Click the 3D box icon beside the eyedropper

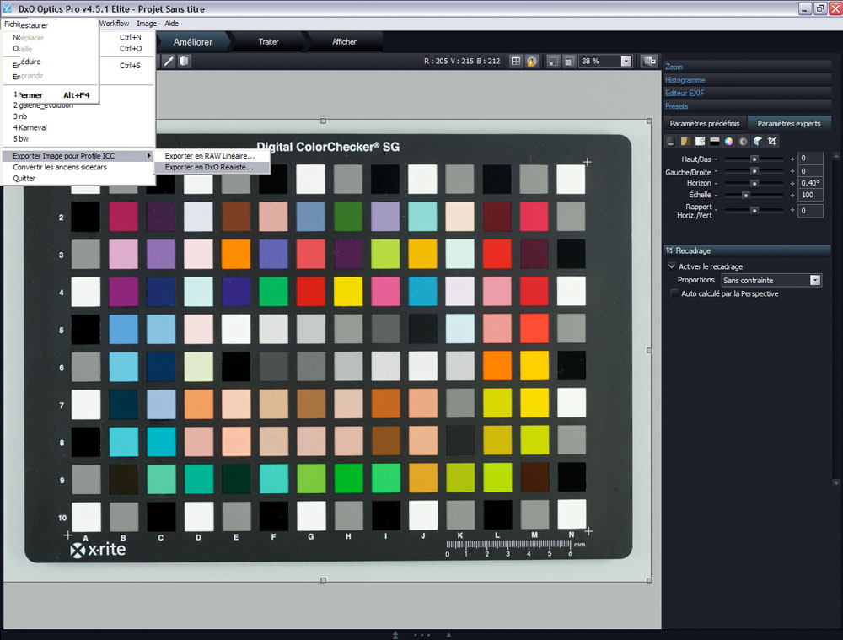pos(185,62)
